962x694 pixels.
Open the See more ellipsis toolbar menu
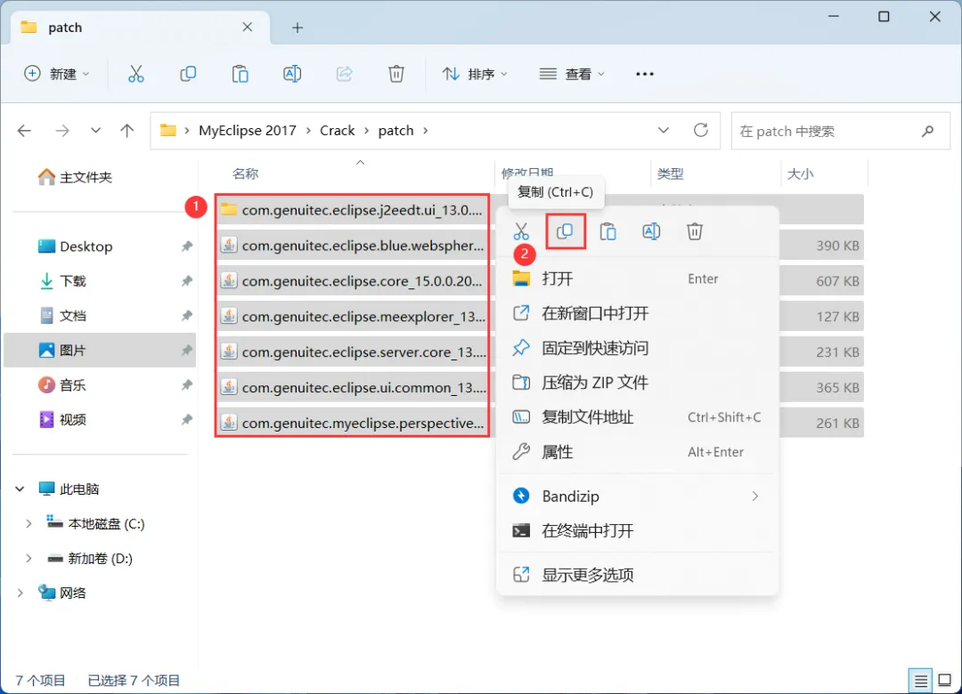(645, 74)
